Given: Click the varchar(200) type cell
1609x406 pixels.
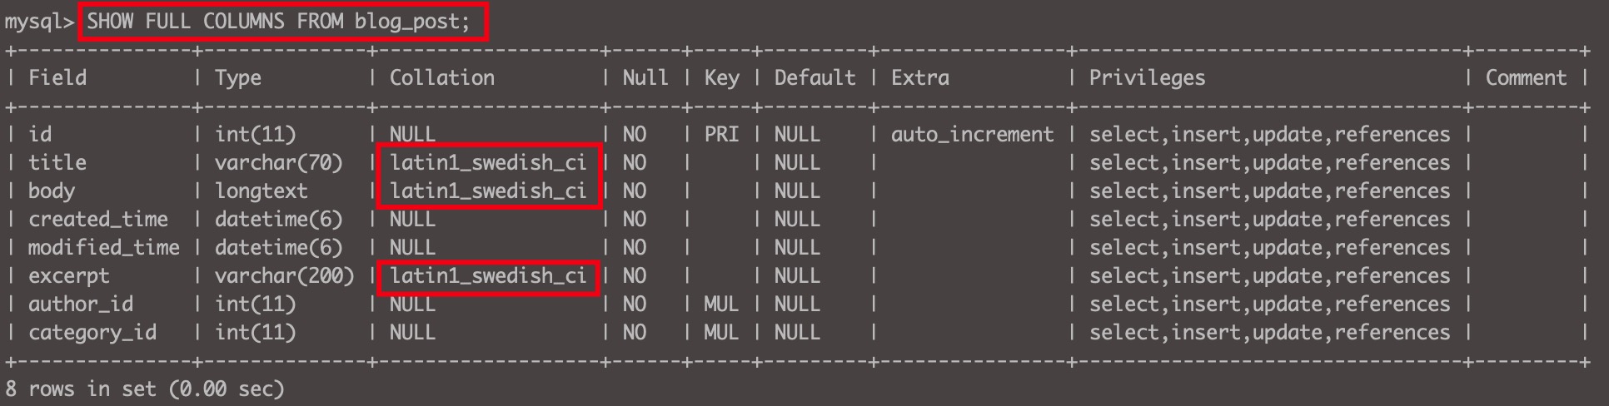Looking at the screenshot, I should tap(284, 276).
